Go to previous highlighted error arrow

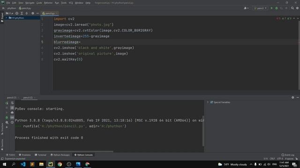pos(294,19)
